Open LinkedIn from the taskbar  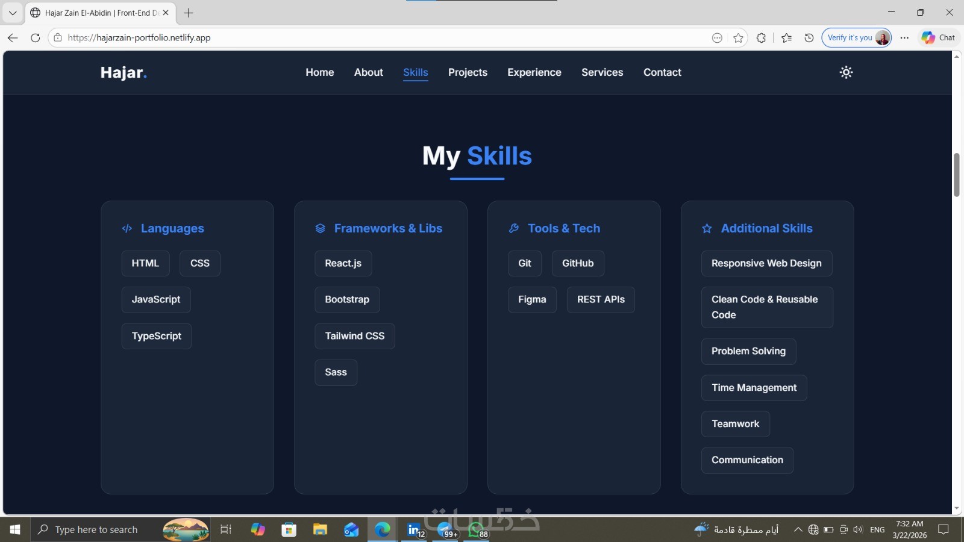point(415,529)
